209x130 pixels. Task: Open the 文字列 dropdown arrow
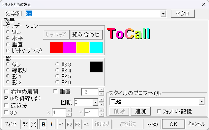click(163, 13)
